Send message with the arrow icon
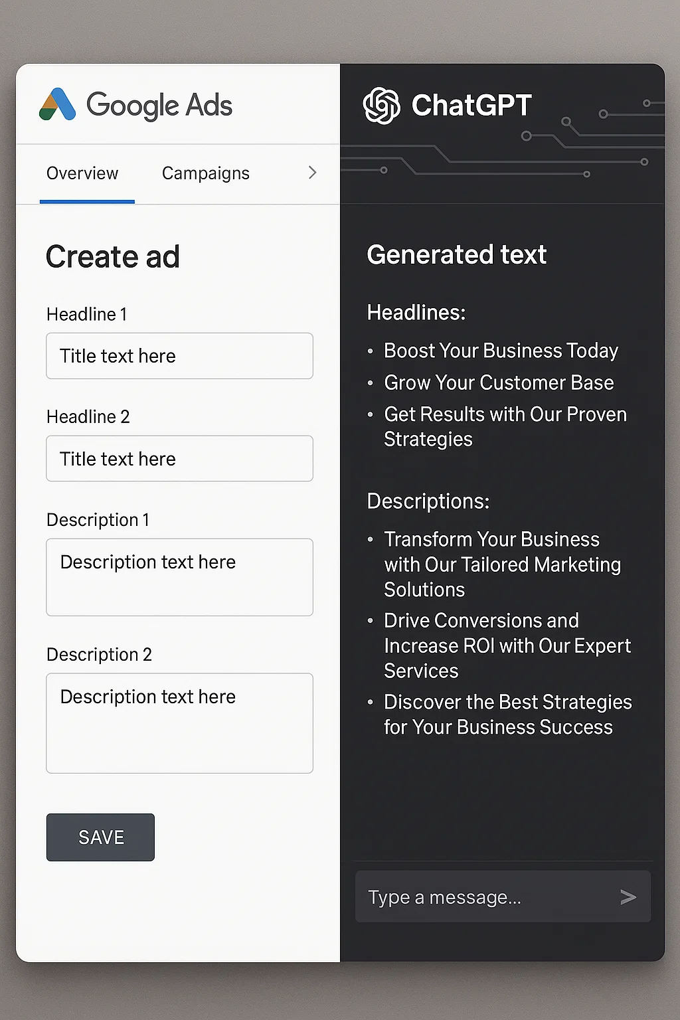 pos(628,897)
